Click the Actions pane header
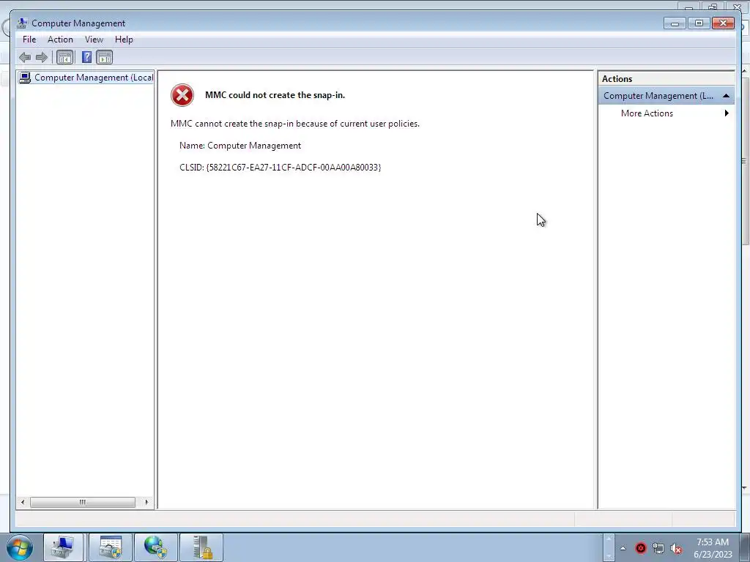Viewport: 750px width, 562px height. click(x=667, y=79)
